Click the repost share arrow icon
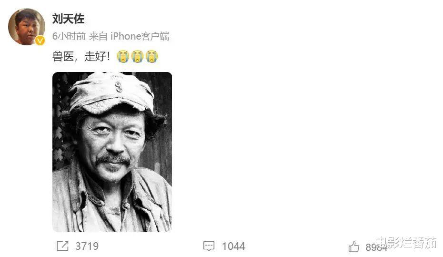Screen dimensions: 443x257 tap(62, 246)
